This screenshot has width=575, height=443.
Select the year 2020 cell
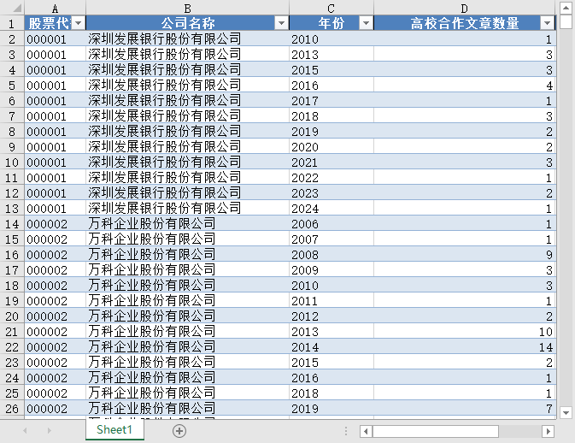coord(332,147)
